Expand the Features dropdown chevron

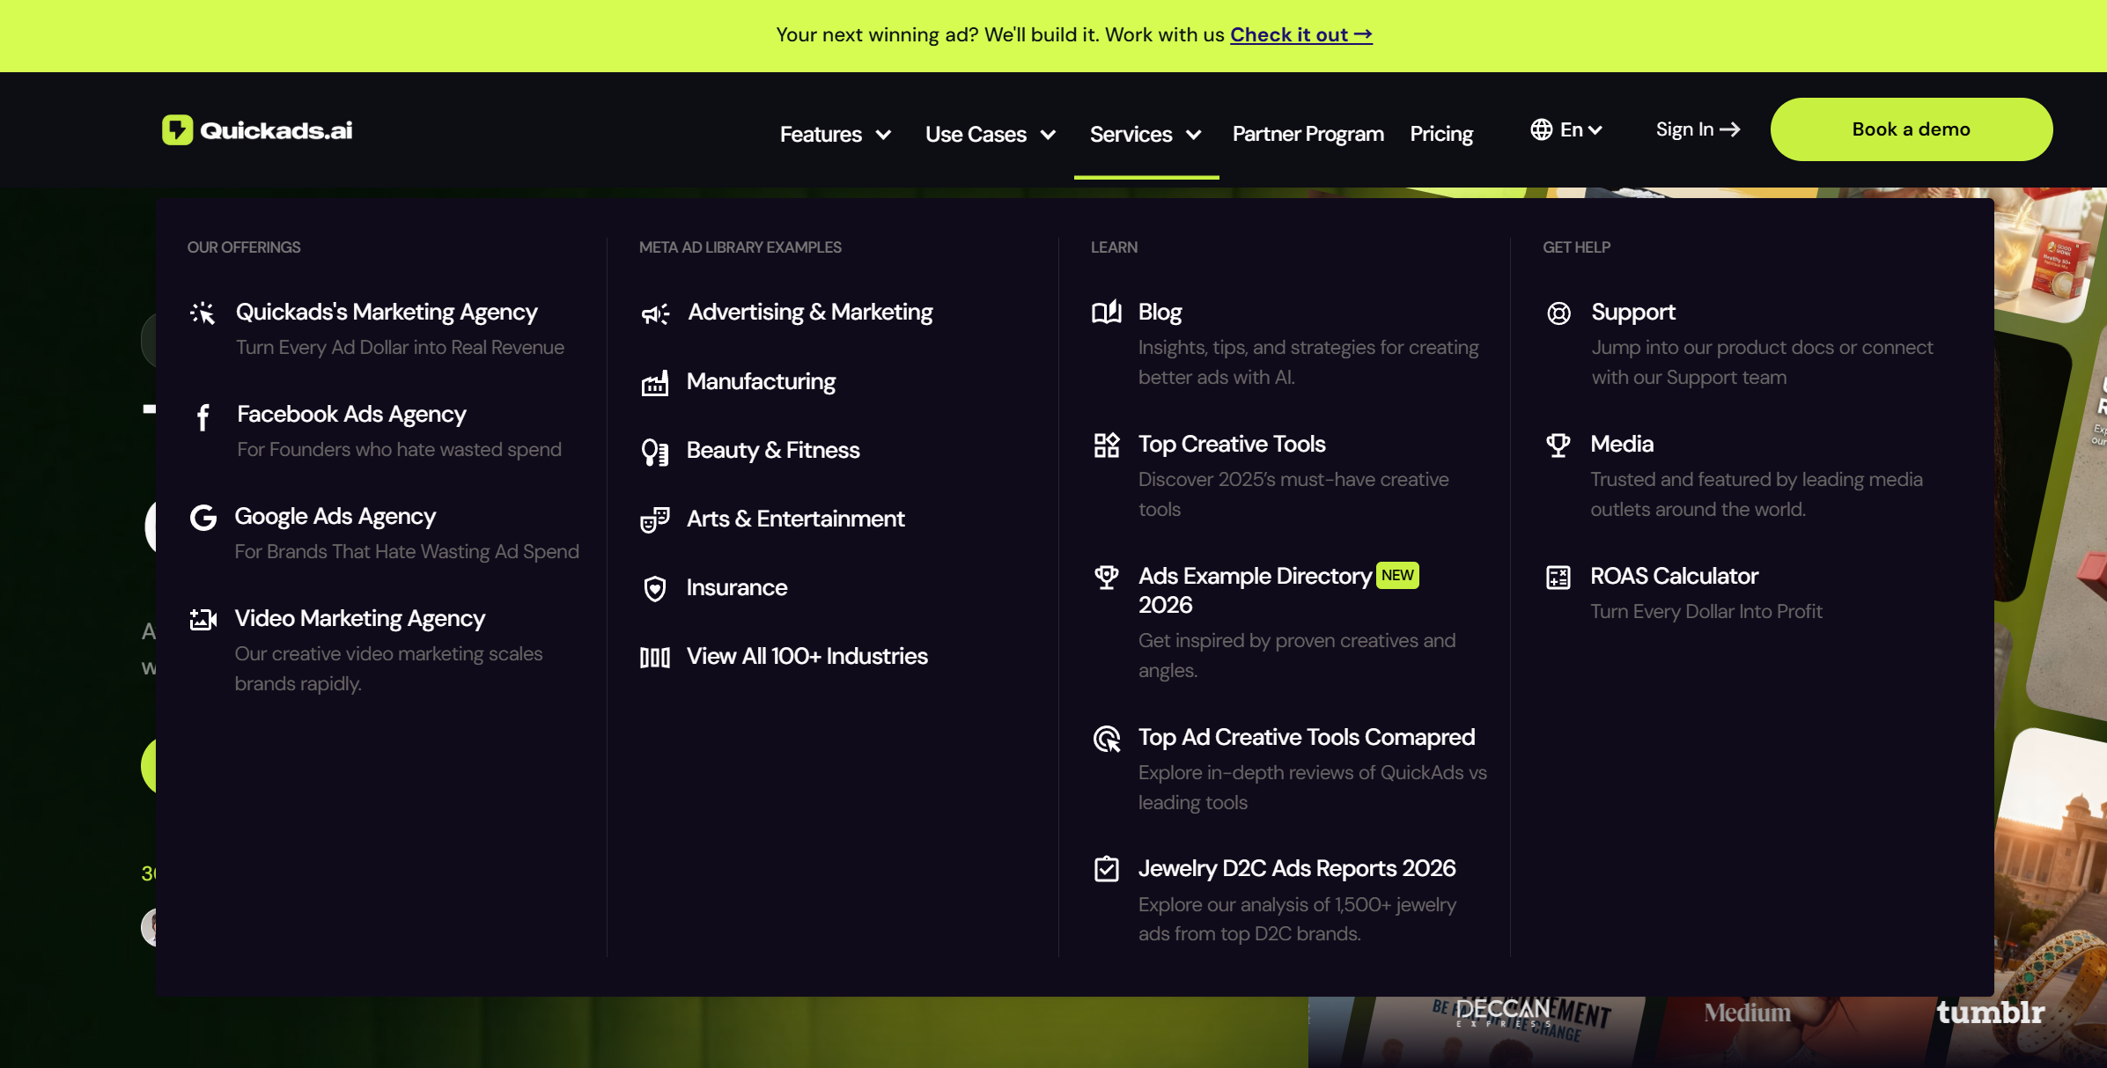883,135
